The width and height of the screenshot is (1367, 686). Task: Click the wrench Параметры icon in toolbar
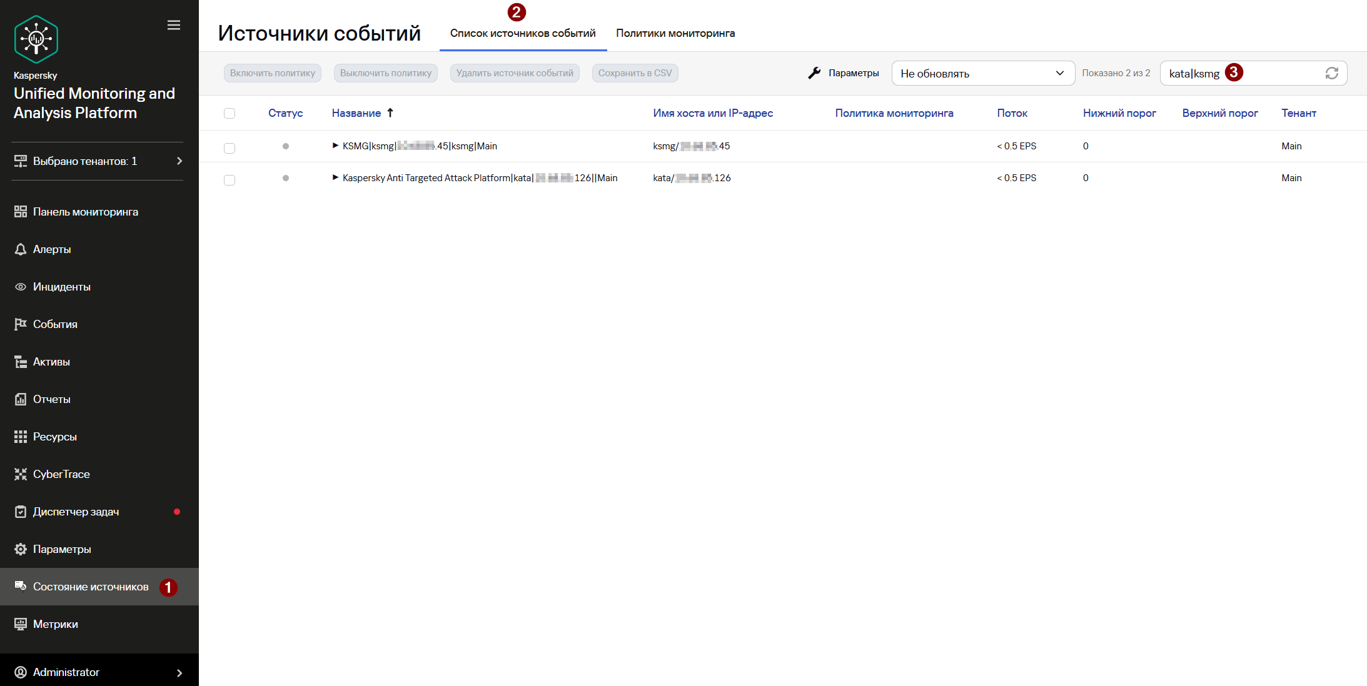(x=814, y=73)
